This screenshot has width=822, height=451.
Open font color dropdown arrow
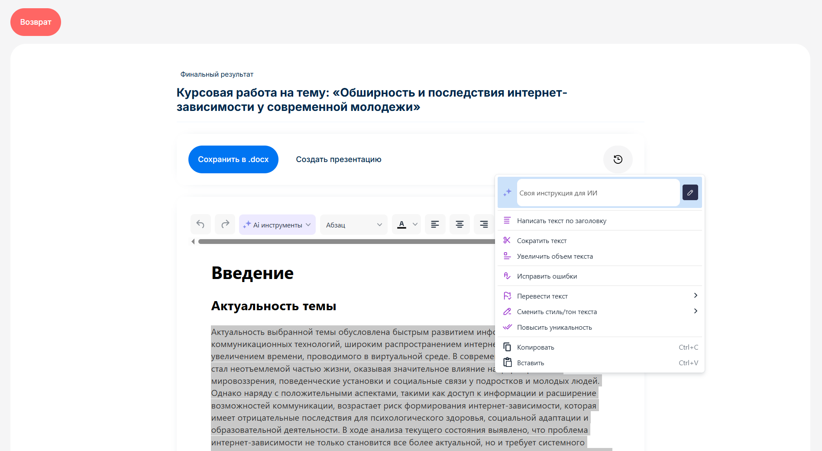[415, 224]
